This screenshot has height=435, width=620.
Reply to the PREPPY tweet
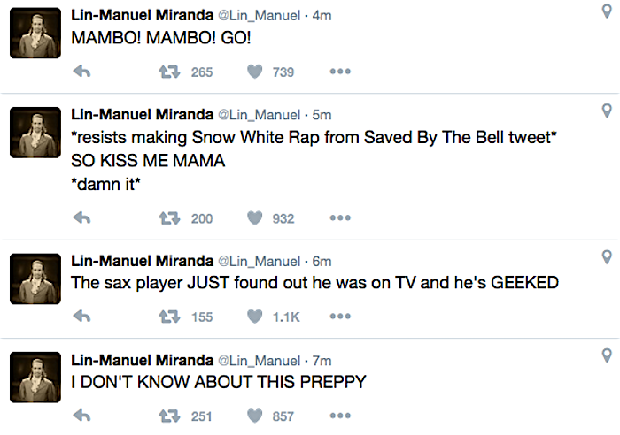(81, 415)
